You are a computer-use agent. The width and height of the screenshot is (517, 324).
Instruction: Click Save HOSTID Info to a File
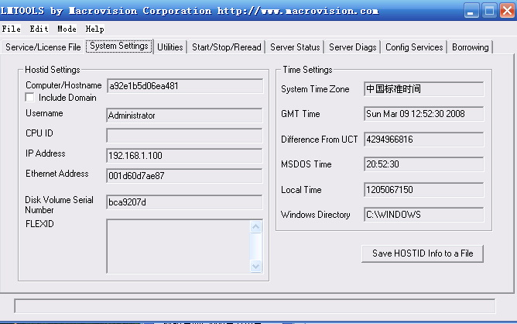[423, 253]
